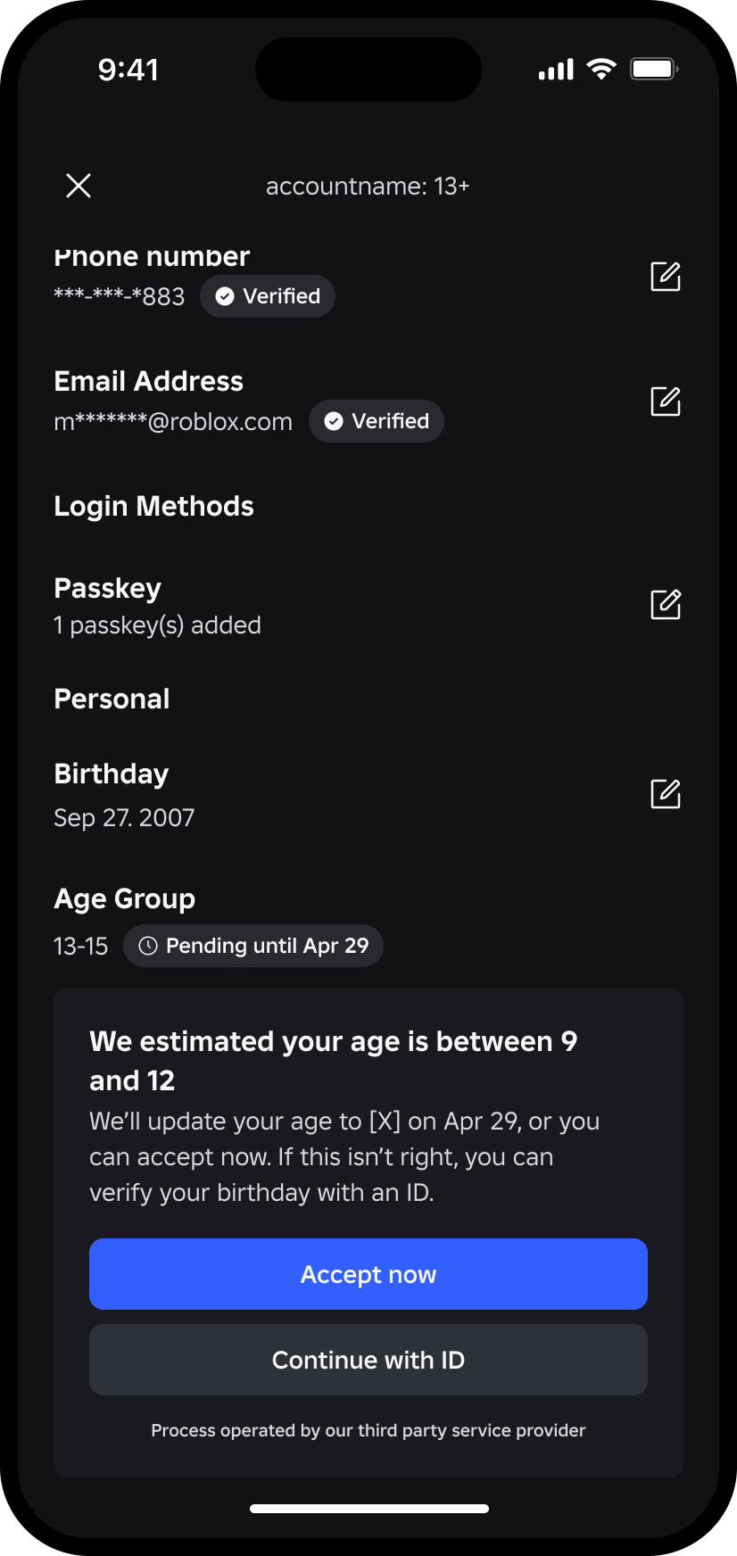Edit the Birthday field
This screenshot has height=1556, width=737.
(x=666, y=794)
